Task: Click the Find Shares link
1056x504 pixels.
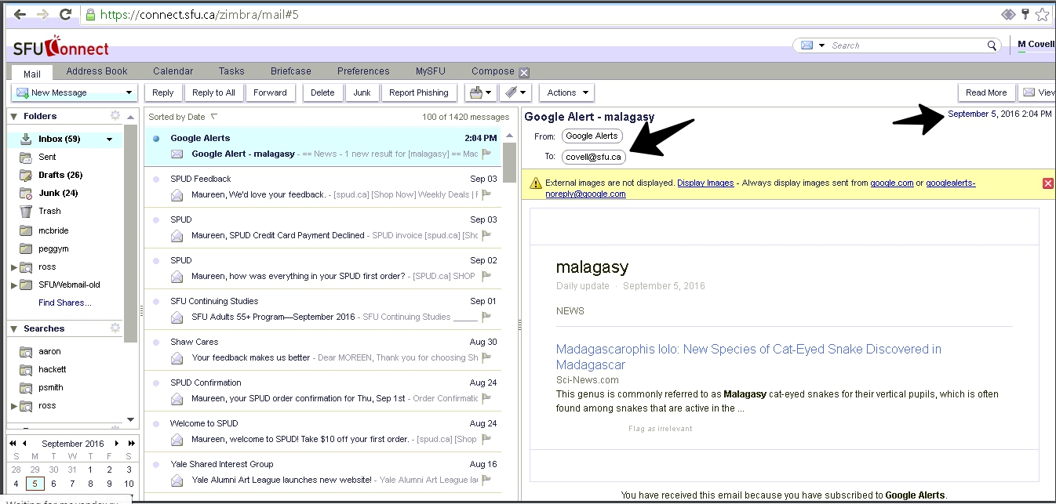Action: [x=64, y=303]
